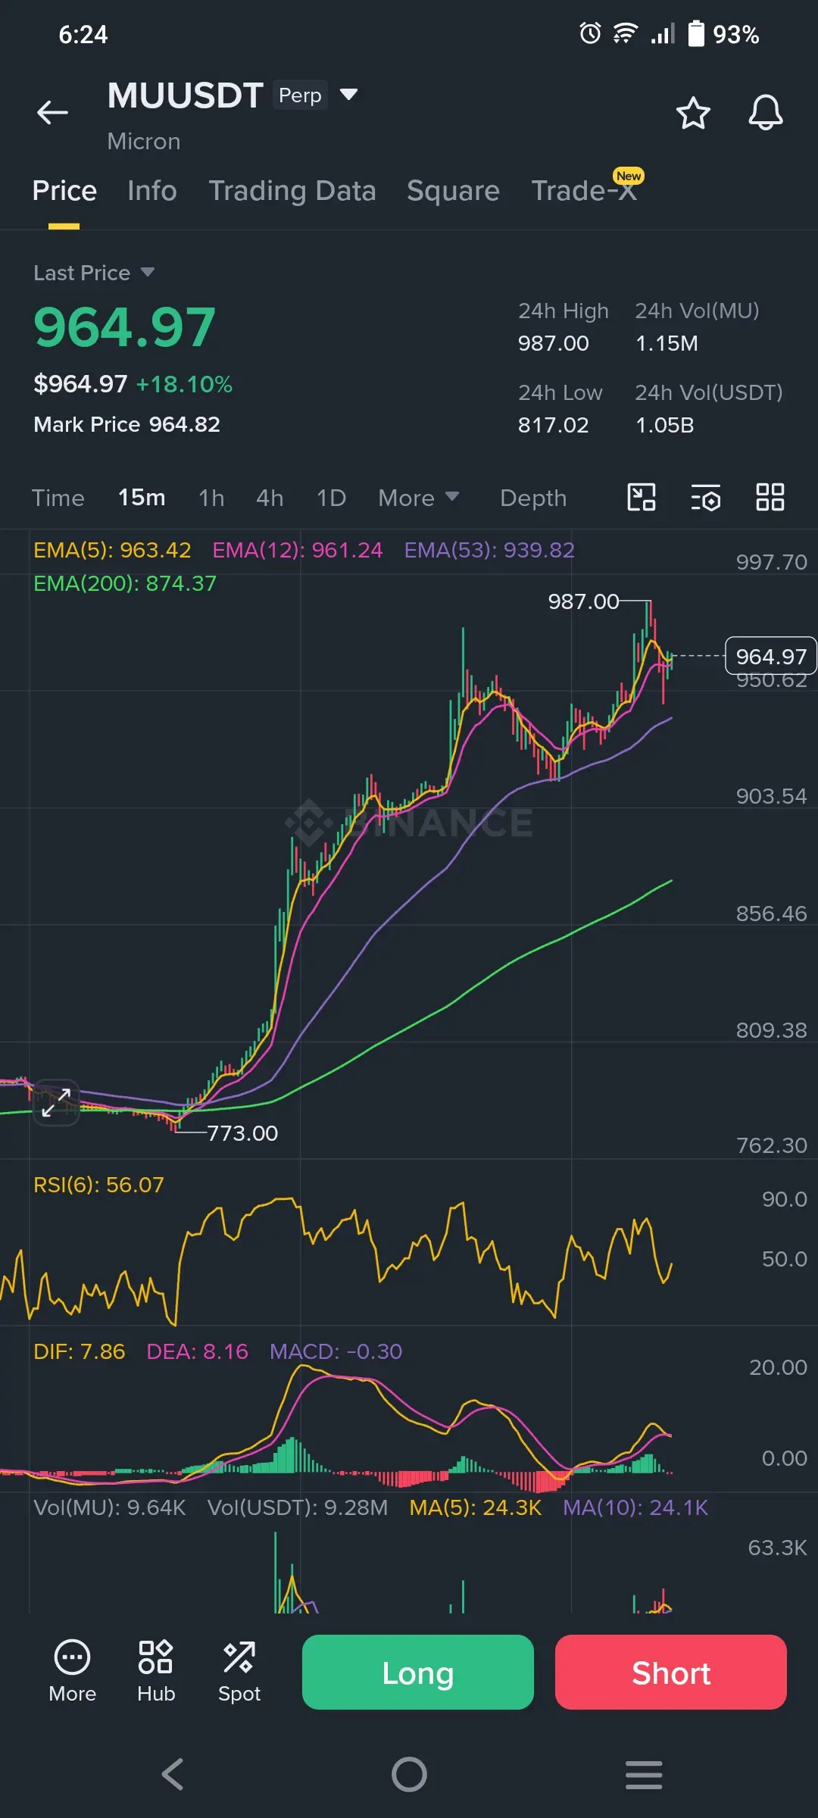This screenshot has width=818, height=1818.
Task: Expand chart to fullscreen
Action: tap(57, 1102)
